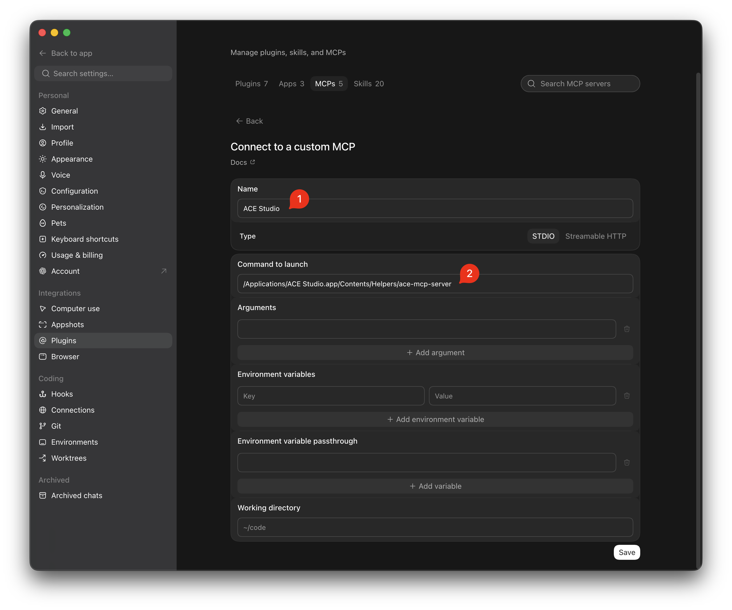Click the General gear icon
Viewport: 732px width, 610px height.
click(42, 111)
